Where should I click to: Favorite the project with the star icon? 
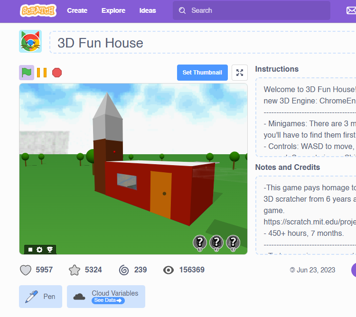[x=75, y=270]
